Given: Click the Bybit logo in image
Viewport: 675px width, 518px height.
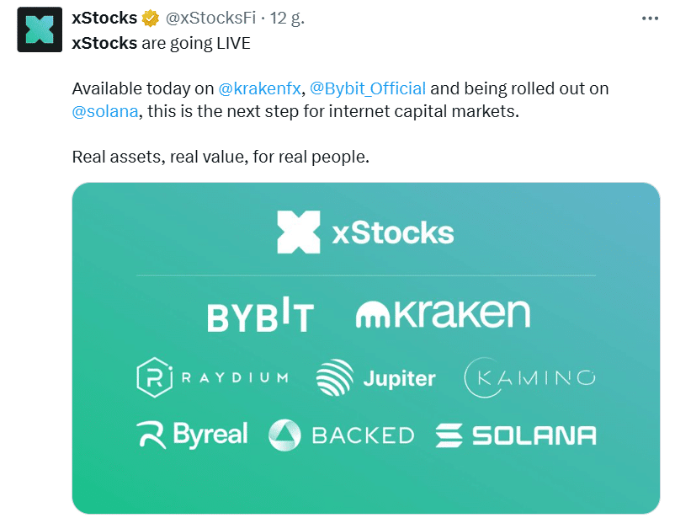Looking at the screenshot, I should pos(260,316).
